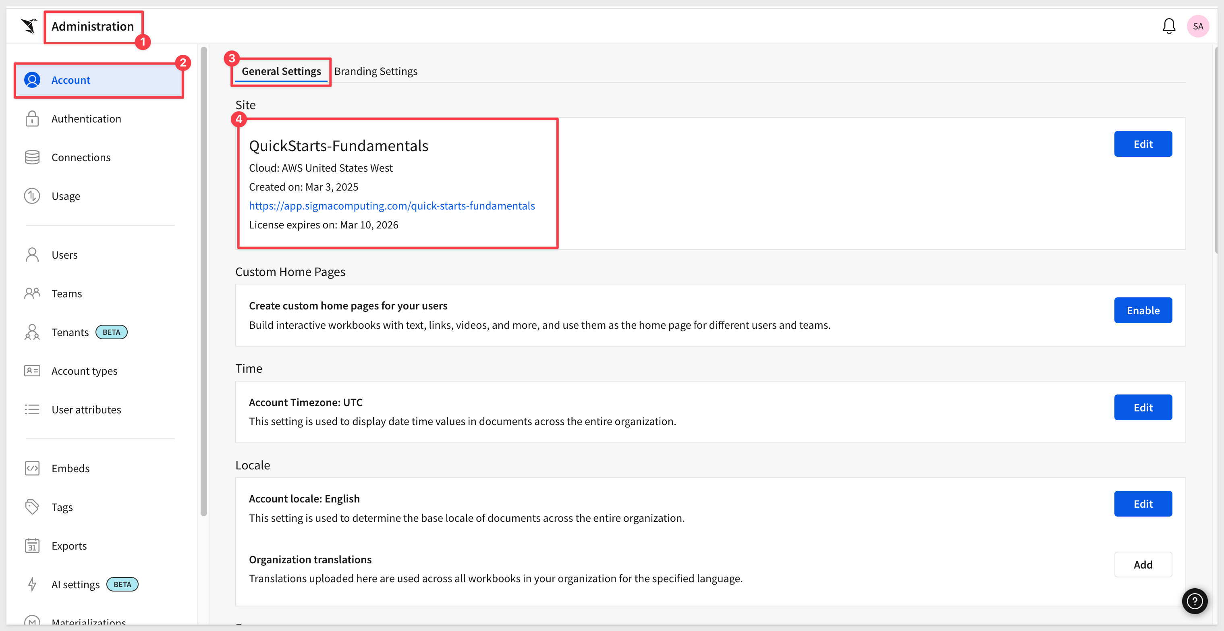Click the Usage chart icon

coord(32,196)
